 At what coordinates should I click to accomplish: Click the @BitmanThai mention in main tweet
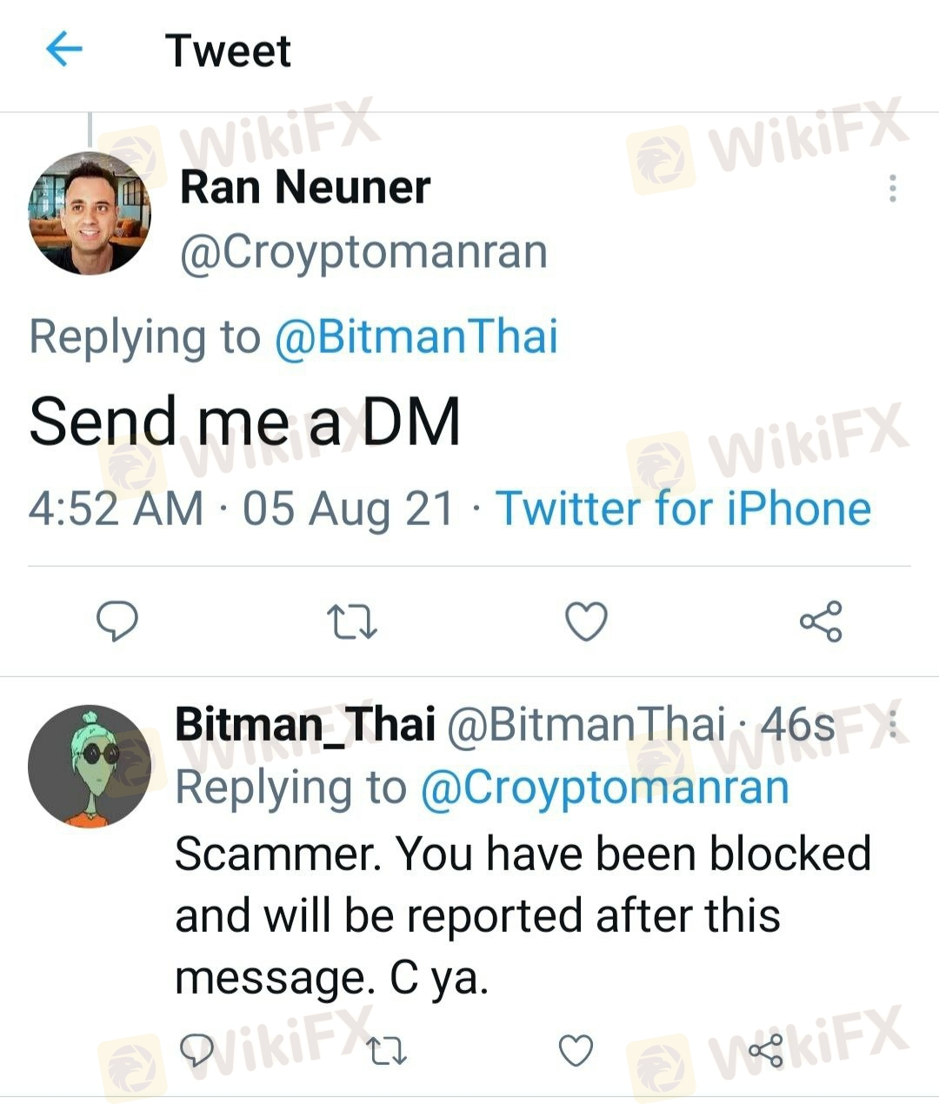click(416, 337)
